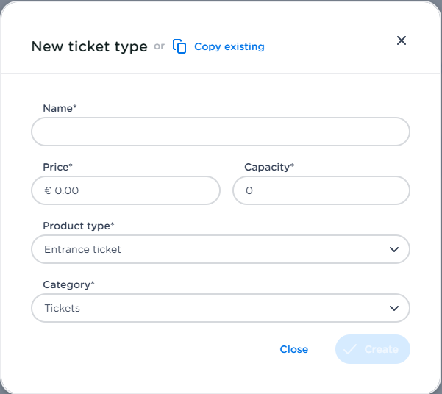Click the chevron arrow on Product type
The height and width of the screenshot is (394, 442).
click(x=394, y=250)
